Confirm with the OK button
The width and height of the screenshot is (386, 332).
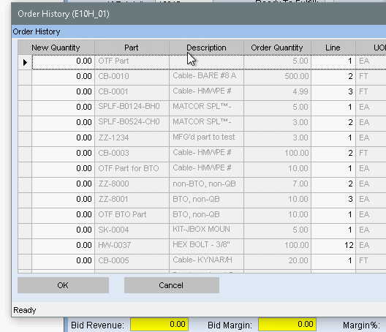point(63,285)
